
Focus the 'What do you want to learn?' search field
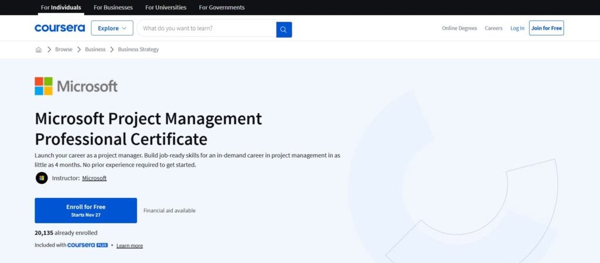click(207, 29)
